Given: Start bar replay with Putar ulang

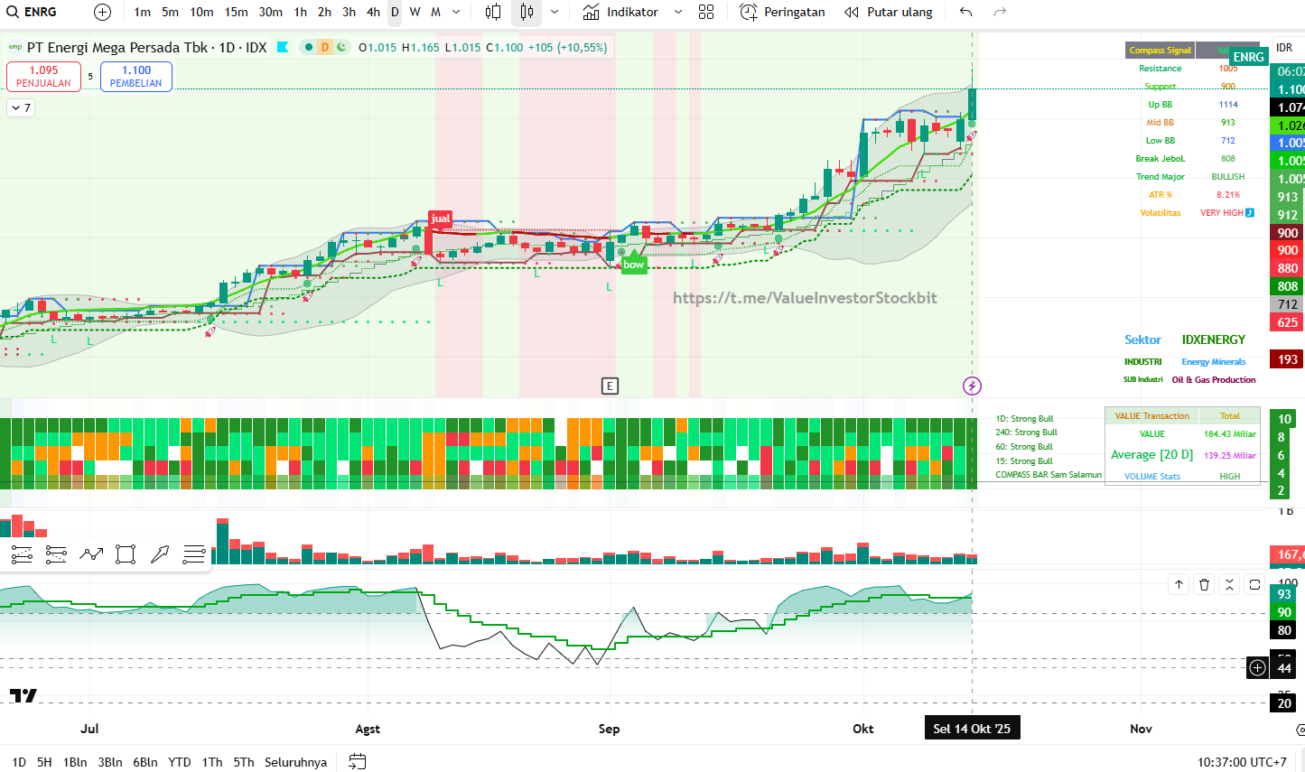Looking at the screenshot, I should [889, 12].
